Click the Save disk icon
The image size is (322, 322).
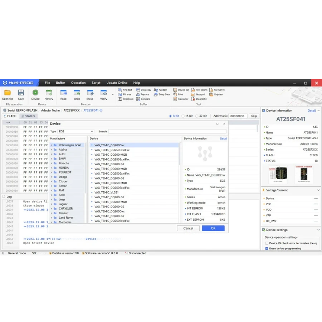pos(21,93)
